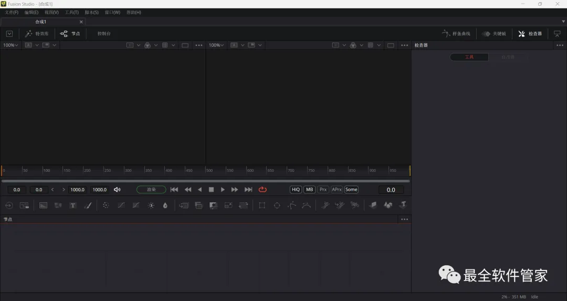Image resolution: width=567 pixels, height=301 pixels.
Task: Open the 编辑(E) menu
Action: 31,12
